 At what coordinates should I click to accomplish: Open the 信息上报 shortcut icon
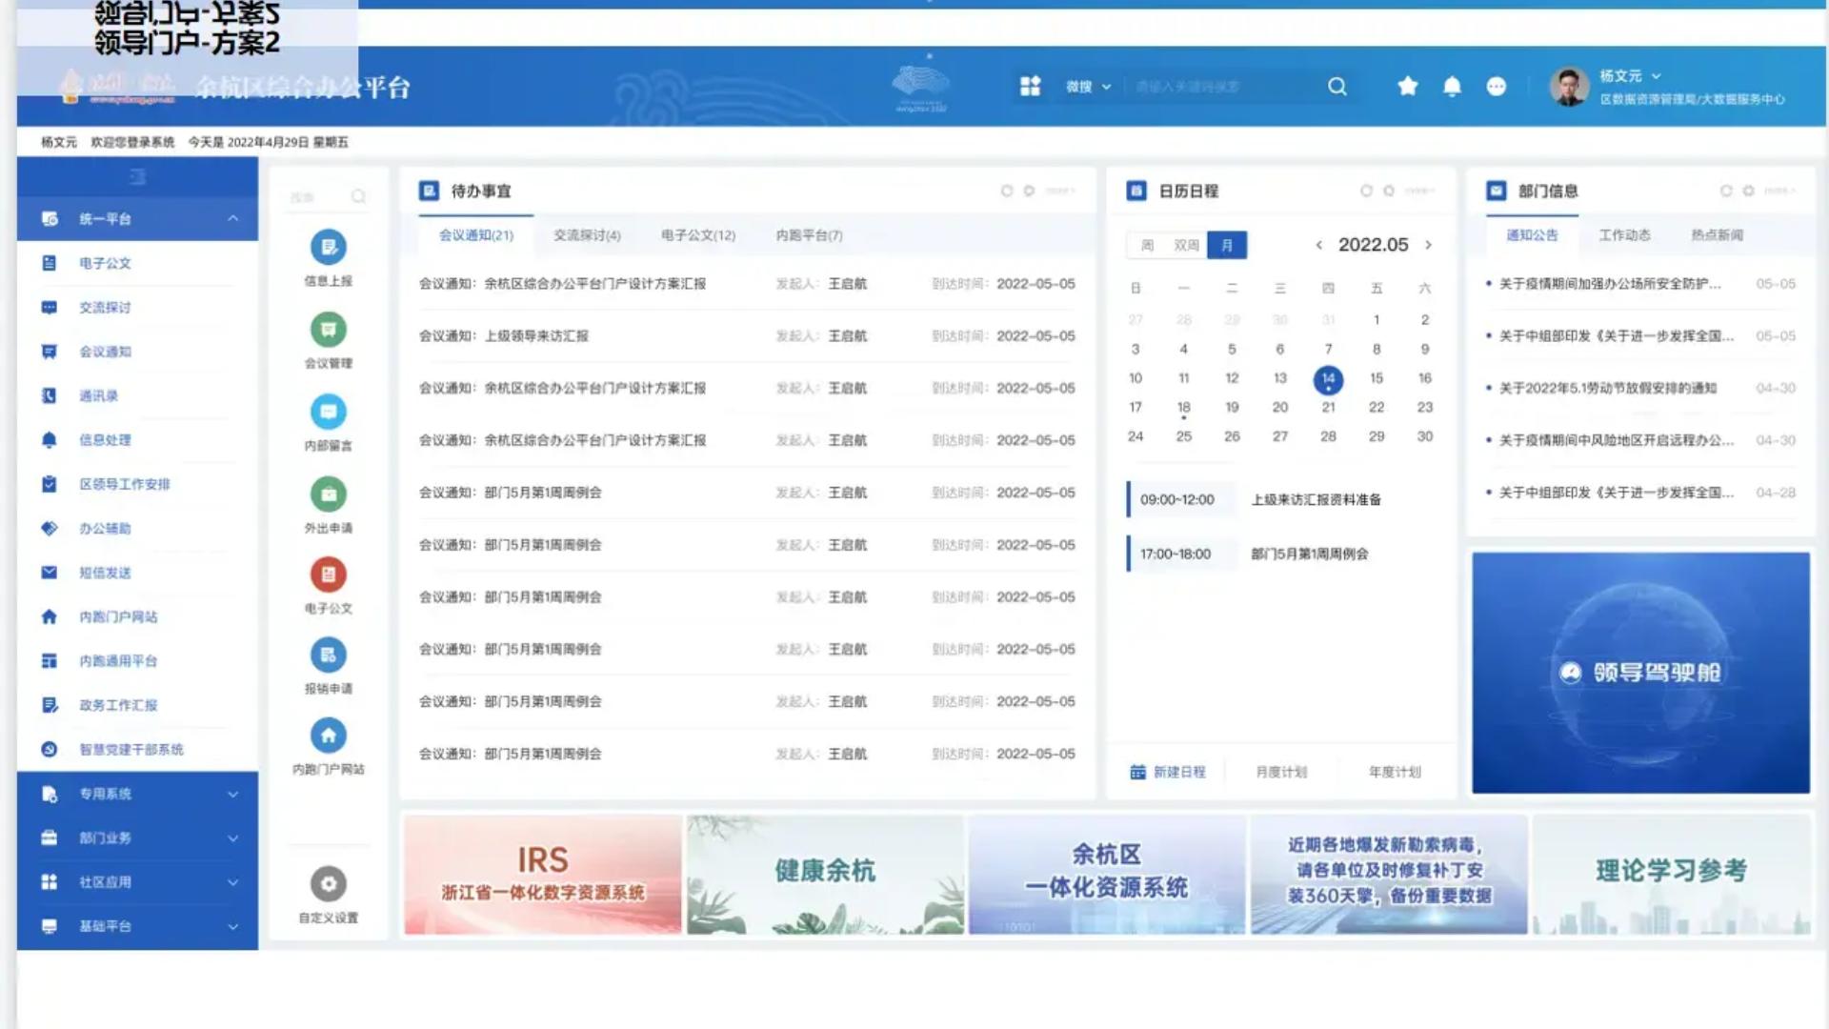(x=329, y=248)
